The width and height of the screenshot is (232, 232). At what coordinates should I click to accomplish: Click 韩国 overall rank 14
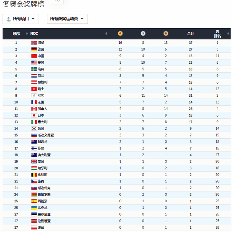217,128
